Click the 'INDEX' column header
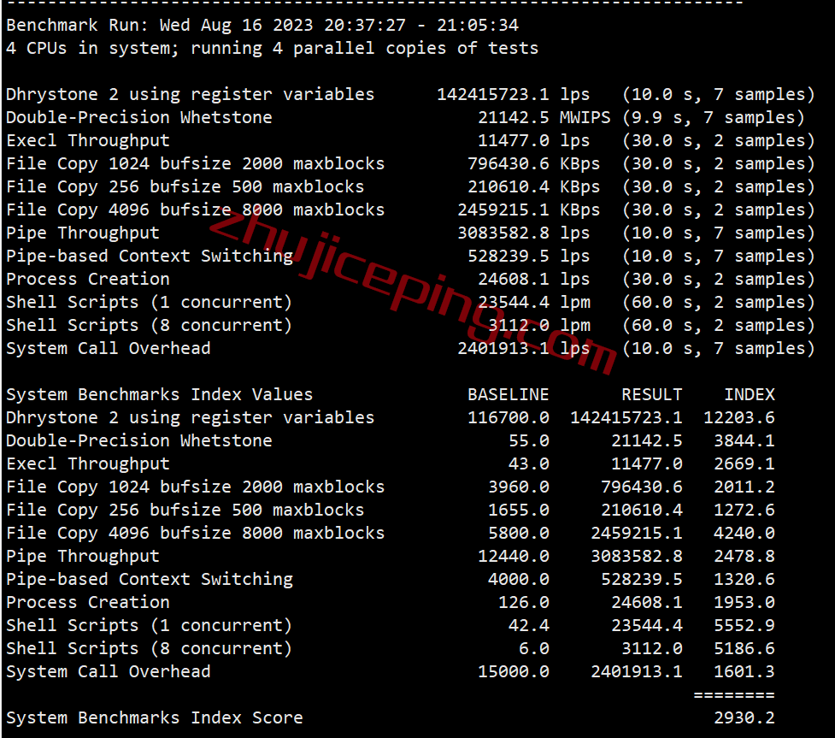The height and width of the screenshot is (738, 835). [750, 394]
